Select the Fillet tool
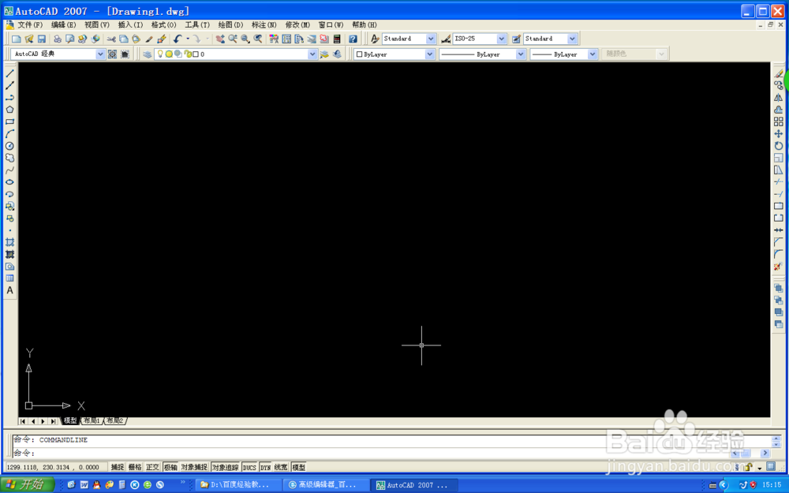 (x=779, y=255)
